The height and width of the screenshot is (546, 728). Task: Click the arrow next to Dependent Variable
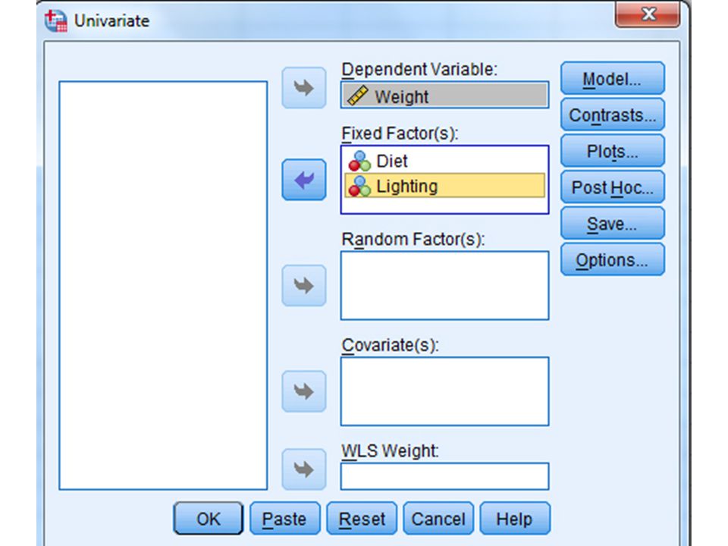[x=303, y=88]
